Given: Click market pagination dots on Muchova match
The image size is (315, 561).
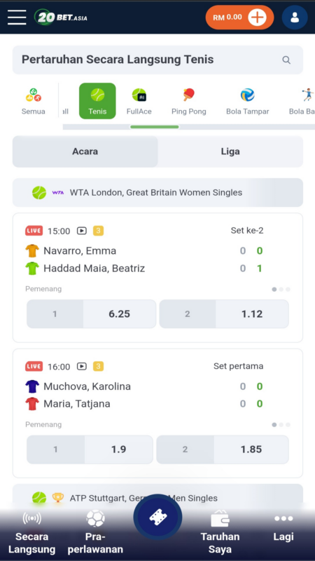Looking at the screenshot, I should pos(281,425).
